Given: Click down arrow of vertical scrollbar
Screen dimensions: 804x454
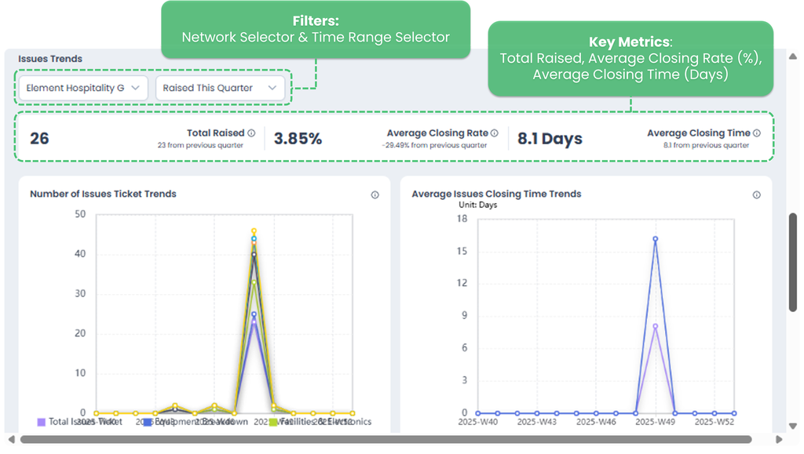Looking at the screenshot, I should point(793,427).
